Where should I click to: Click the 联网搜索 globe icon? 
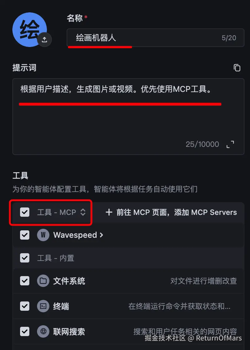43,331
